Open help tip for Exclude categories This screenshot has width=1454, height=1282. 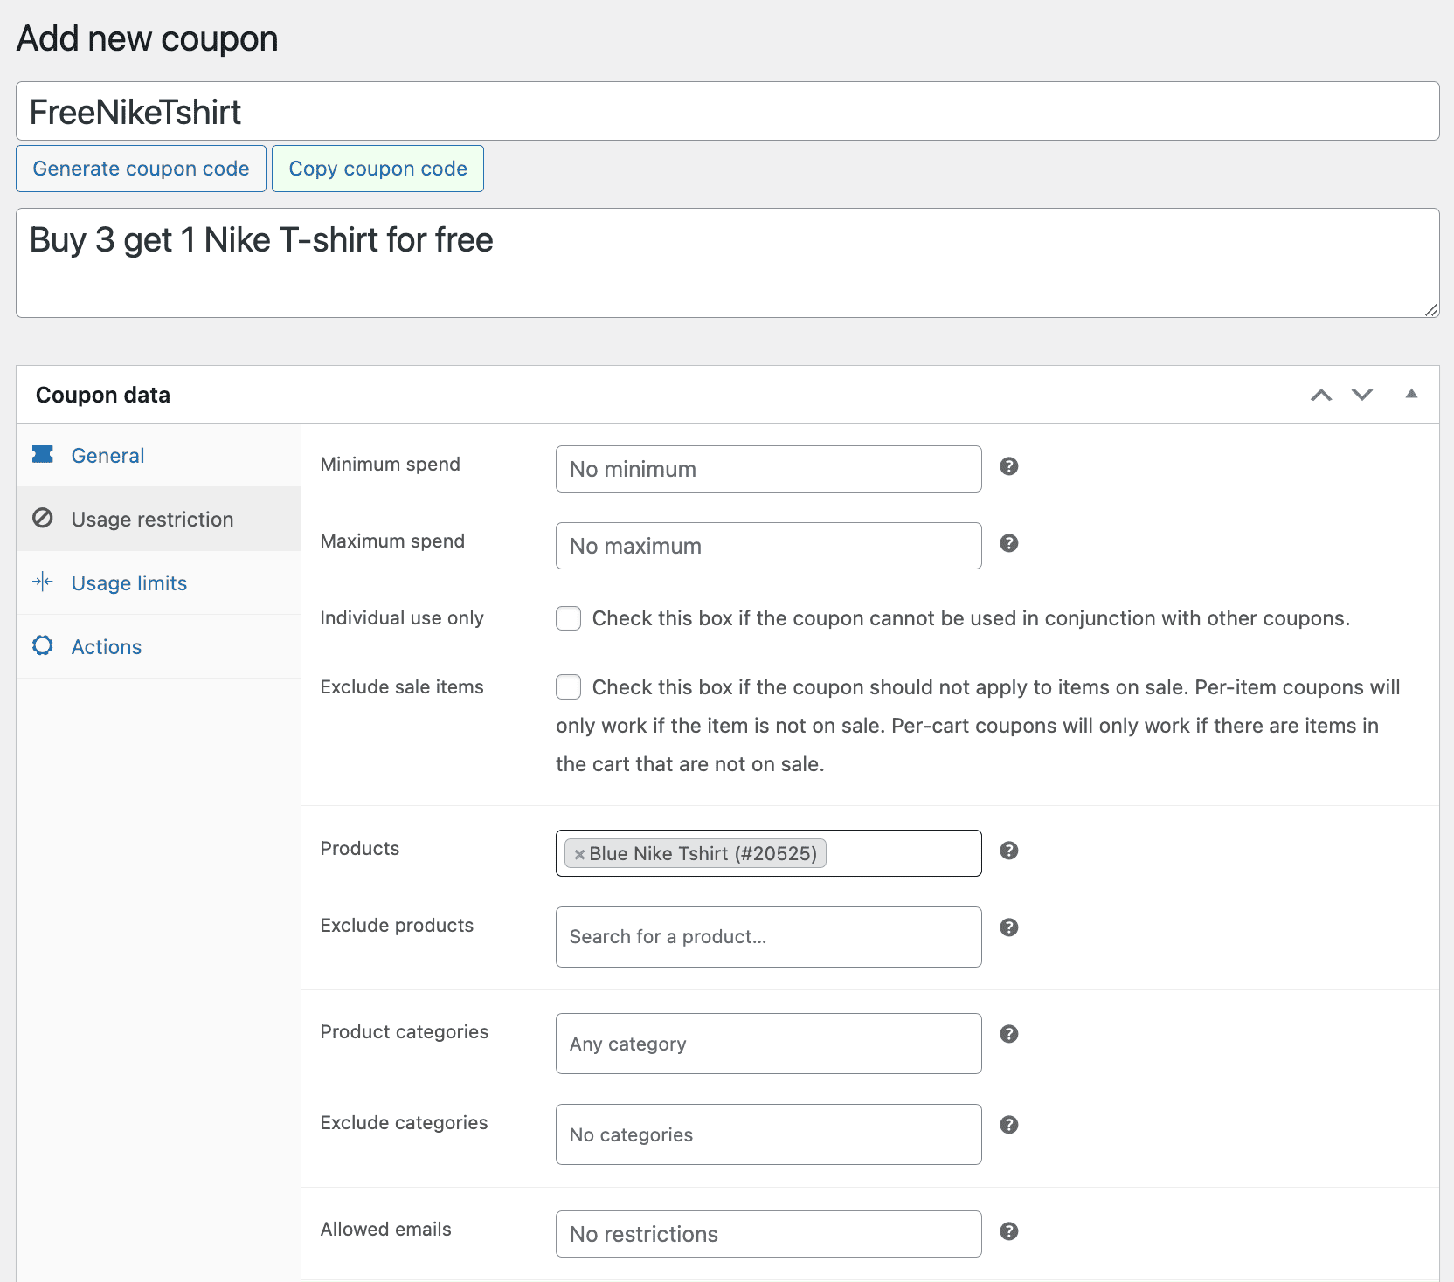(x=1009, y=1125)
